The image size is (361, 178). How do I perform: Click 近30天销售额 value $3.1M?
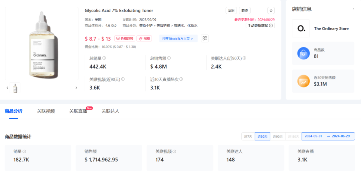(320, 84)
